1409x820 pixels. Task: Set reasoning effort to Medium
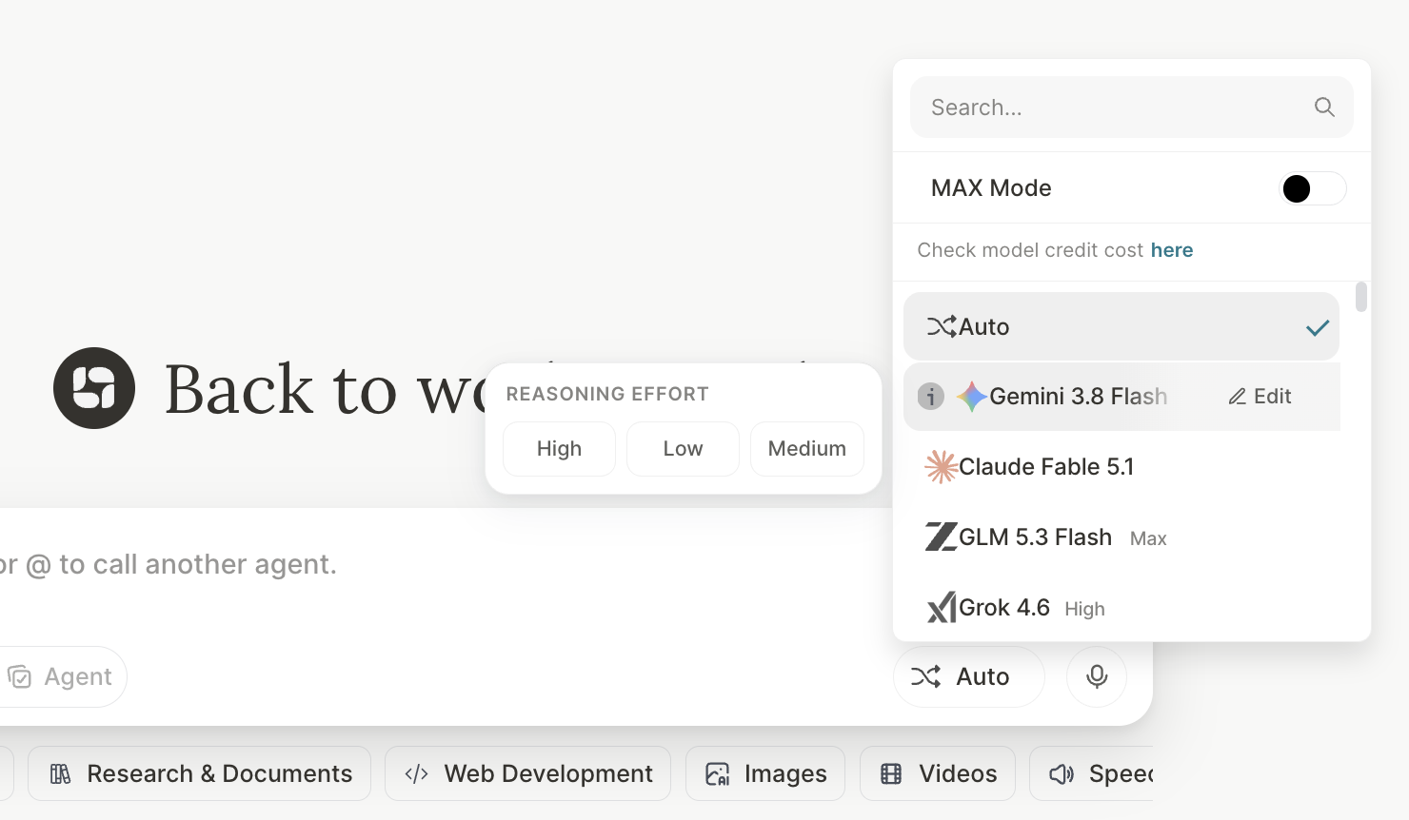click(x=807, y=449)
